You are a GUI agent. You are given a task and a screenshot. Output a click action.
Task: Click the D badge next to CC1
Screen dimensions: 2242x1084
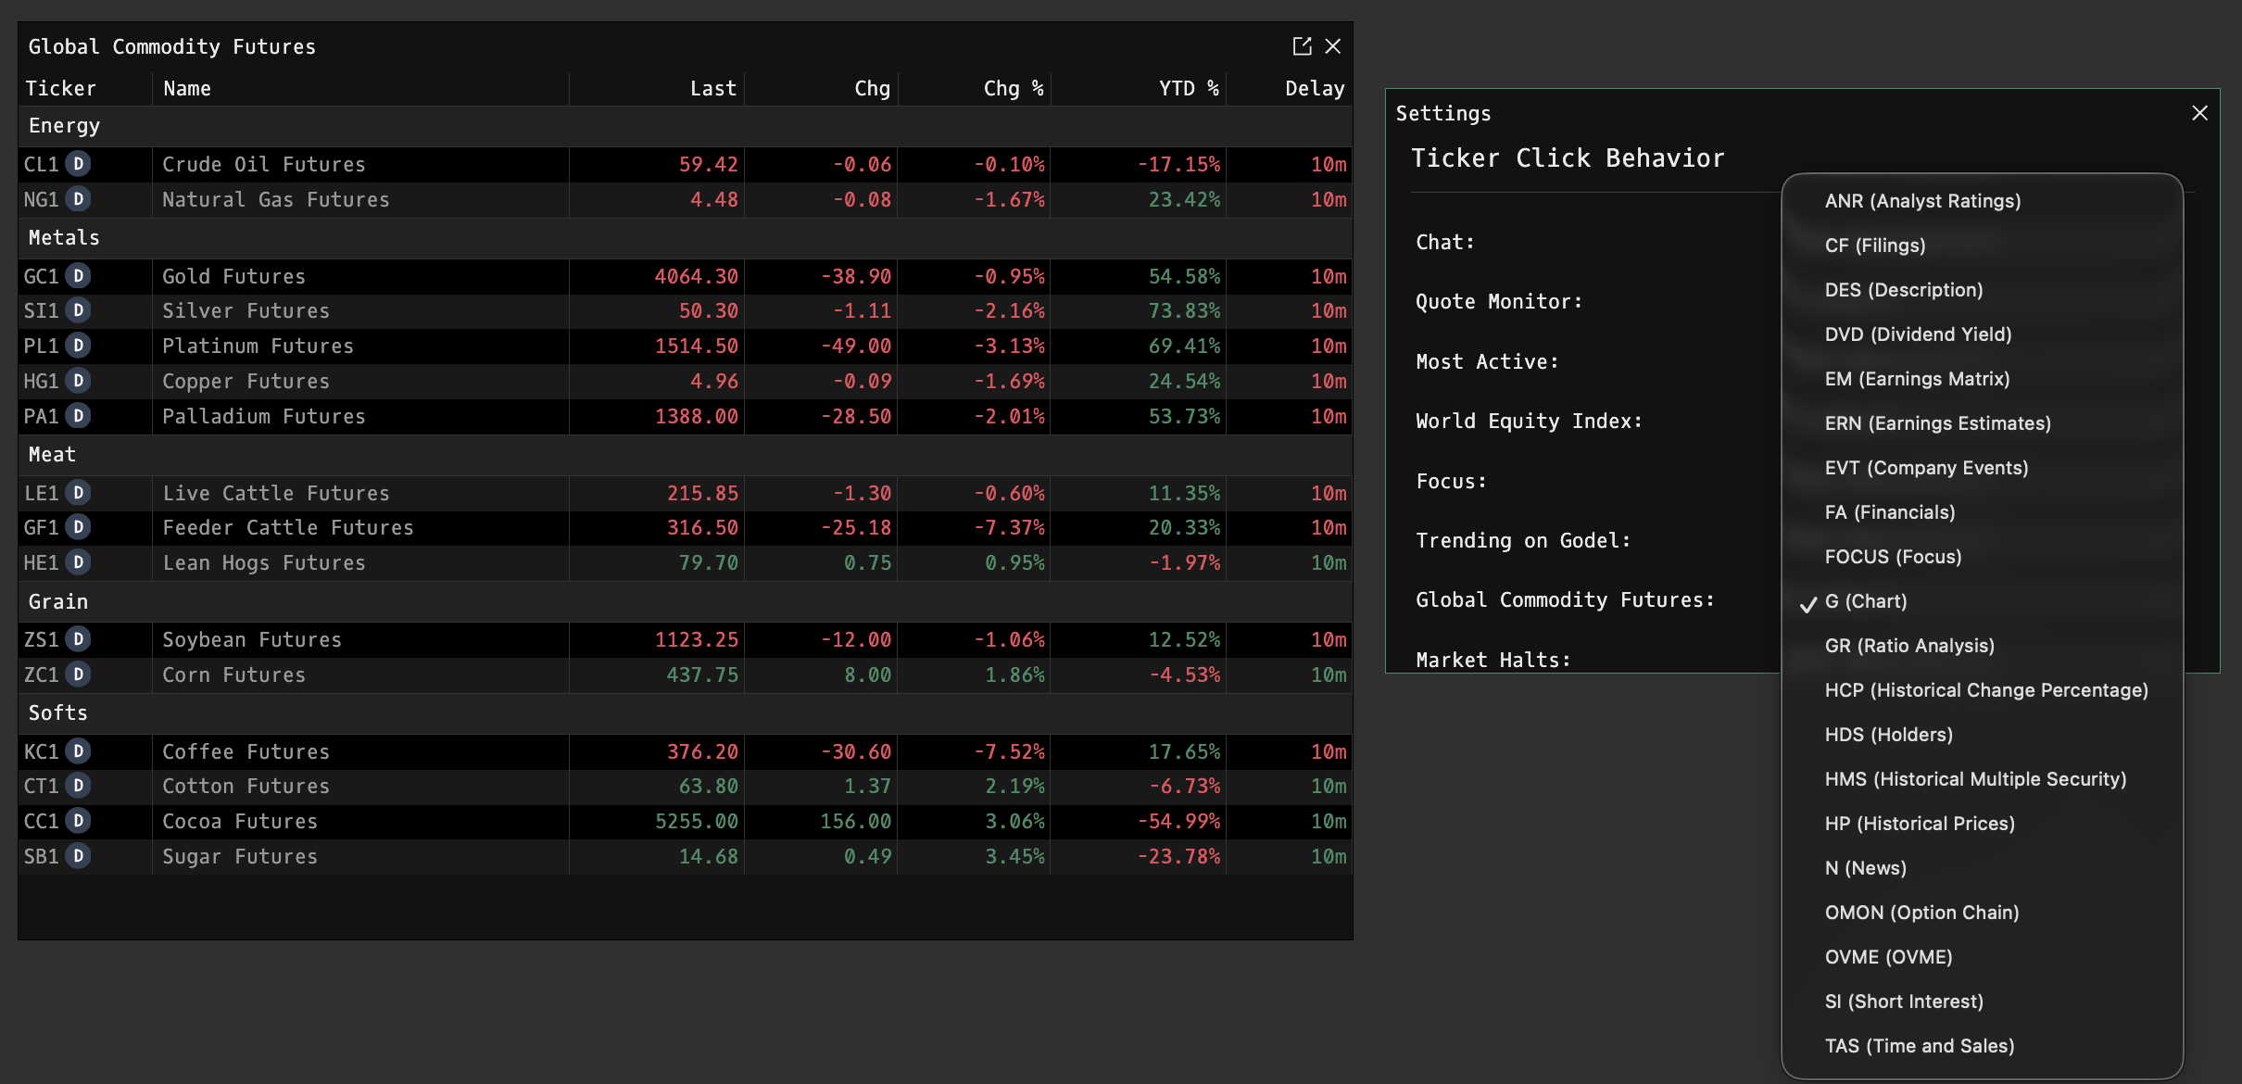pos(79,821)
